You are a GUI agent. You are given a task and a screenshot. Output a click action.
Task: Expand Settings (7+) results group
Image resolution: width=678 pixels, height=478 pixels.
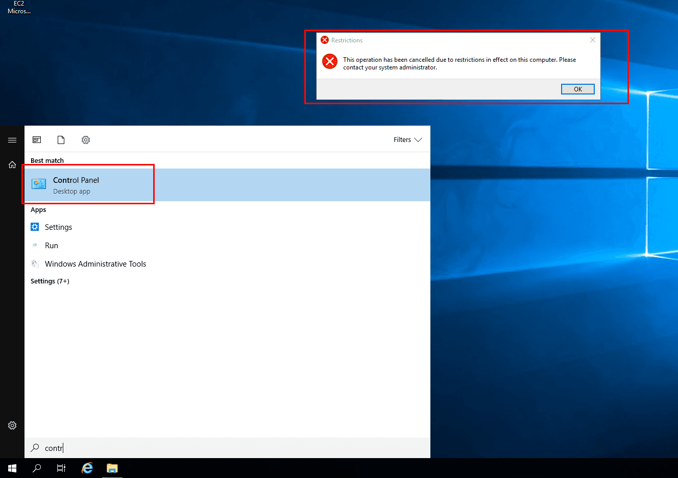click(x=50, y=281)
